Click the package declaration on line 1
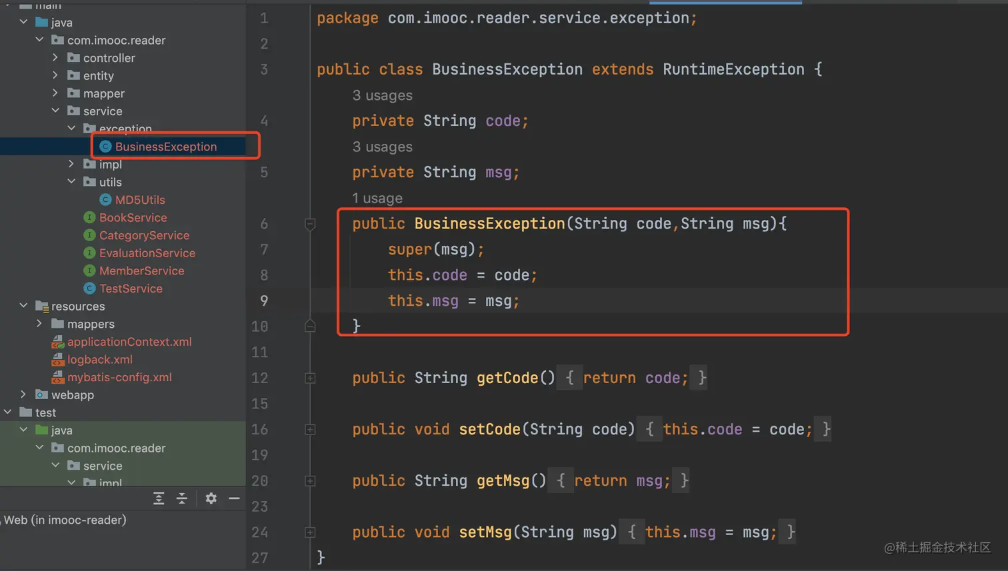Image resolution: width=1008 pixels, height=571 pixels. (507, 18)
